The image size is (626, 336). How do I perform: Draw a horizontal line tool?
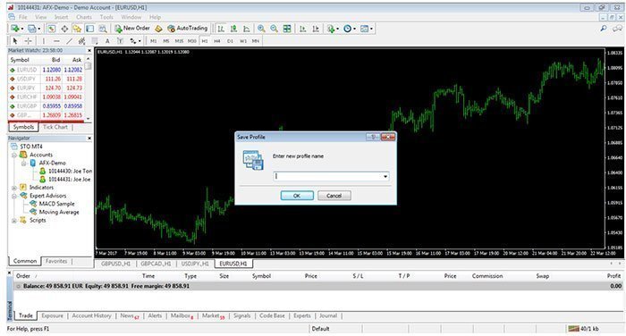(56, 41)
